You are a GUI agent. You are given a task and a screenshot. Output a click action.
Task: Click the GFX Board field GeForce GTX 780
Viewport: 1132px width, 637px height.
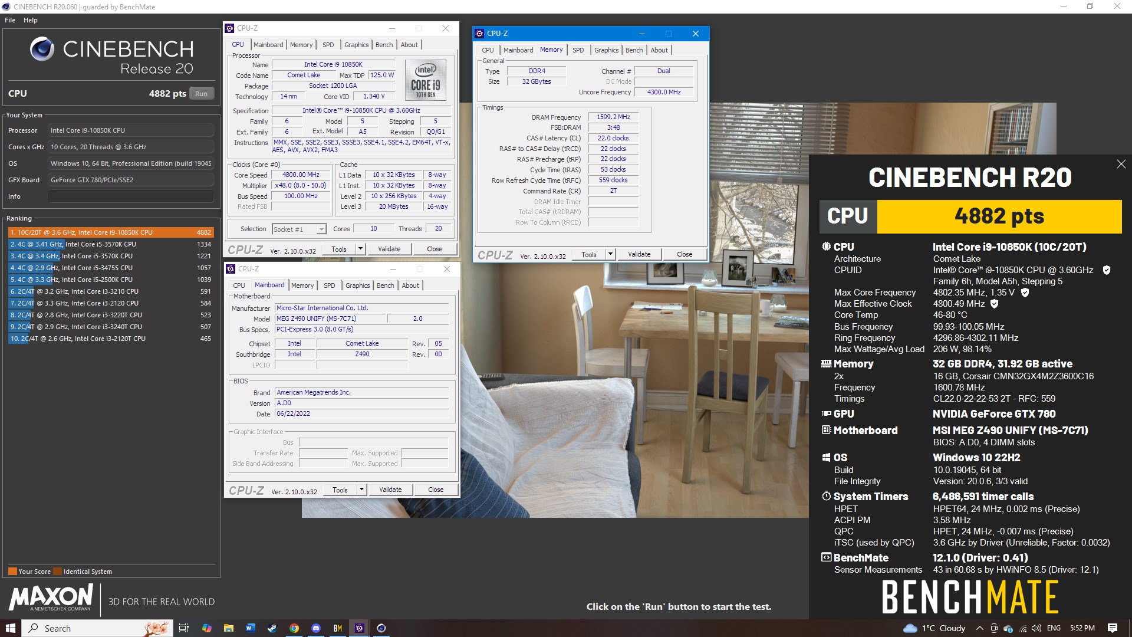[131, 180]
